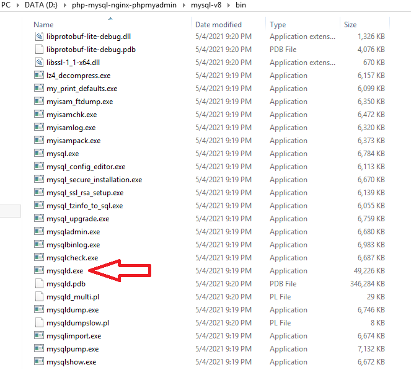Image resolution: width=411 pixels, height=375 pixels.
Task: Select the mysqlimport.exe file name
Action: [74, 336]
